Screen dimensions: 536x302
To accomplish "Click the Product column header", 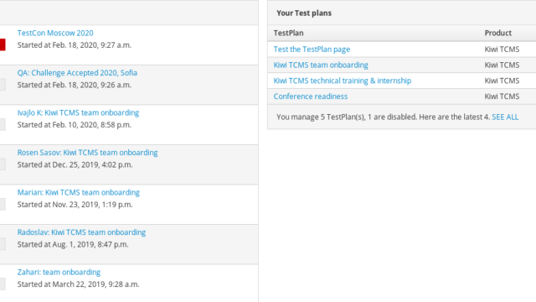I will click(x=497, y=34).
